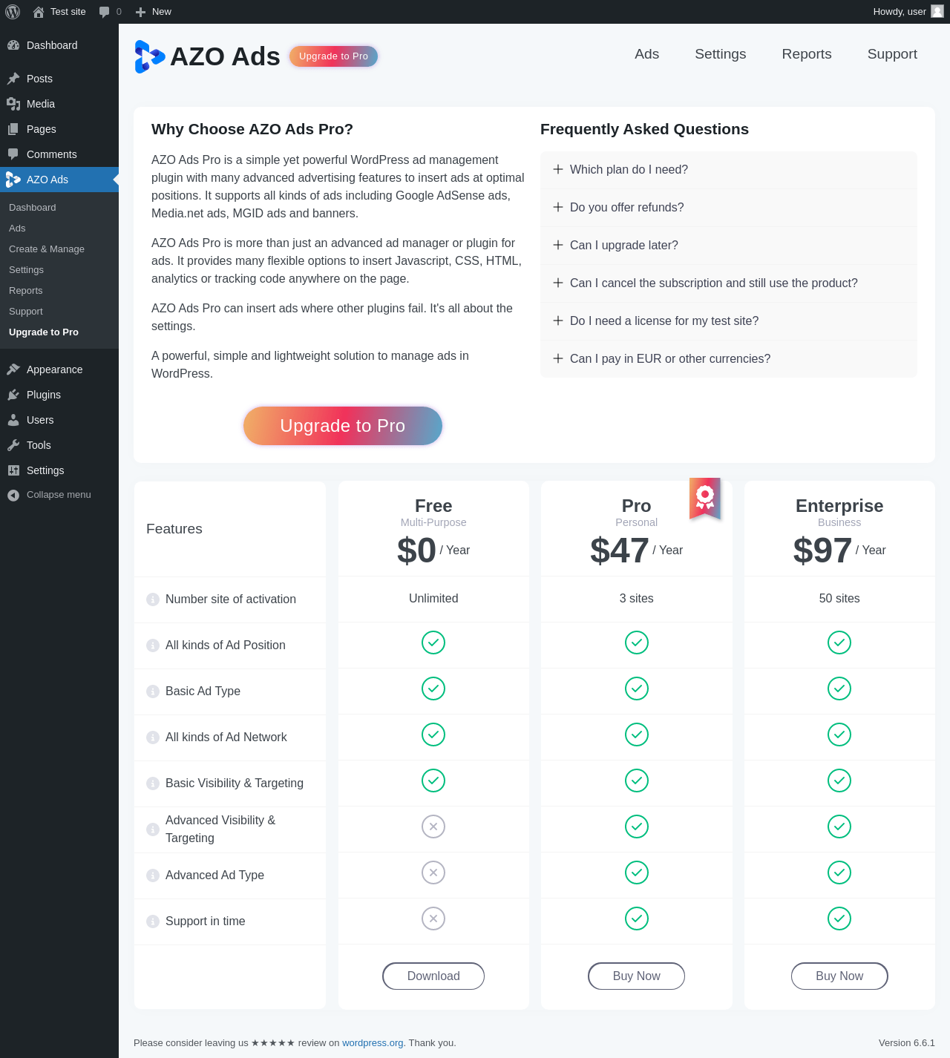This screenshot has height=1058, width=950.
Task: Click the small Upgrade to Pro badge by logo
Action: pyautogui.click(x=333, y=56)
